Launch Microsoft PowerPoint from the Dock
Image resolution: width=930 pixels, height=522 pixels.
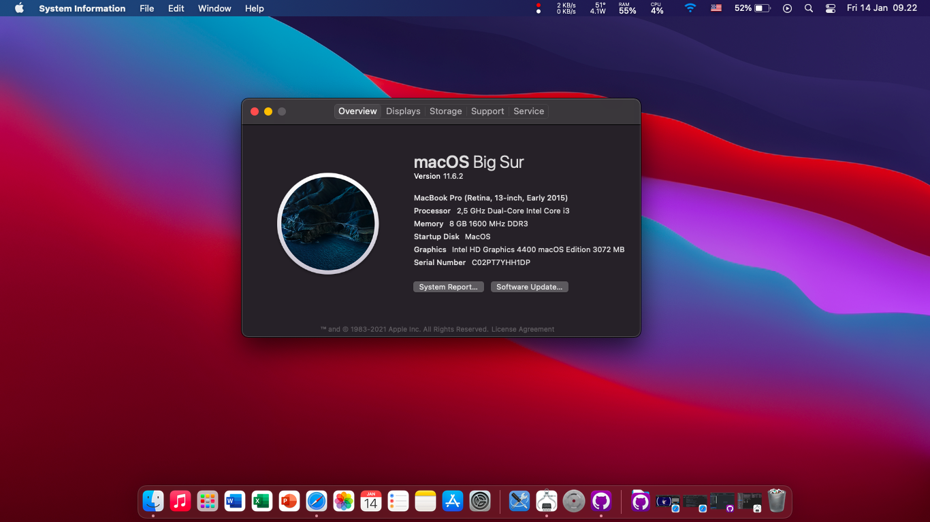pyautogui.click(x=289, y=502)
